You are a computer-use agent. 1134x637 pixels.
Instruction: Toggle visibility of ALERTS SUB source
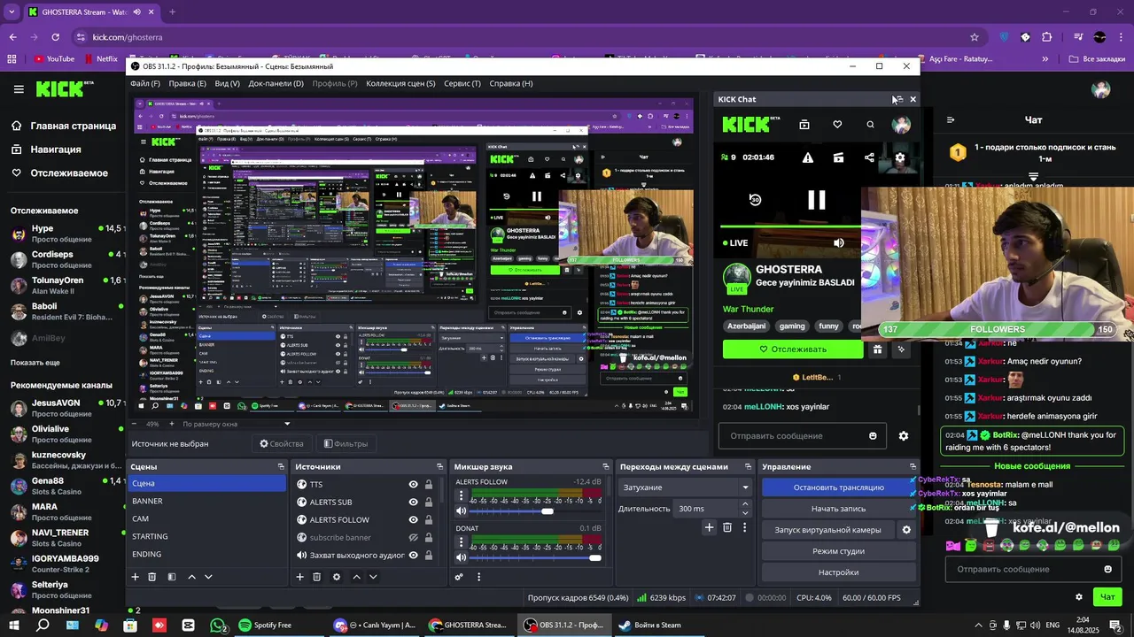pyautogui.click(x=413, y=503)
